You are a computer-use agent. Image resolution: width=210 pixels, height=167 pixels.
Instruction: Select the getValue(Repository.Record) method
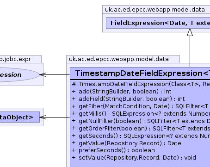click(127, 143)
